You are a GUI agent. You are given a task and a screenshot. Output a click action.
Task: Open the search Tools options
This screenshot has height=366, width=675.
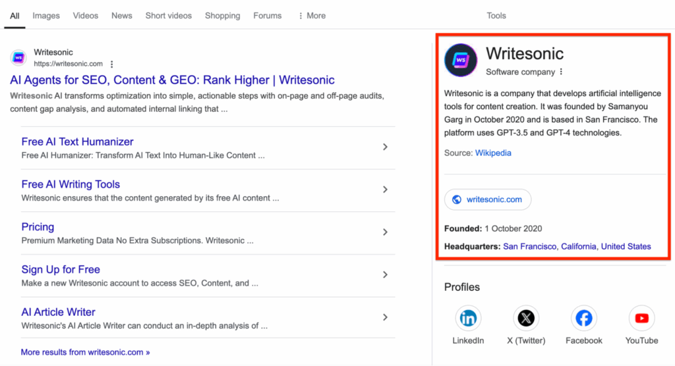click(x=496, y=16)
